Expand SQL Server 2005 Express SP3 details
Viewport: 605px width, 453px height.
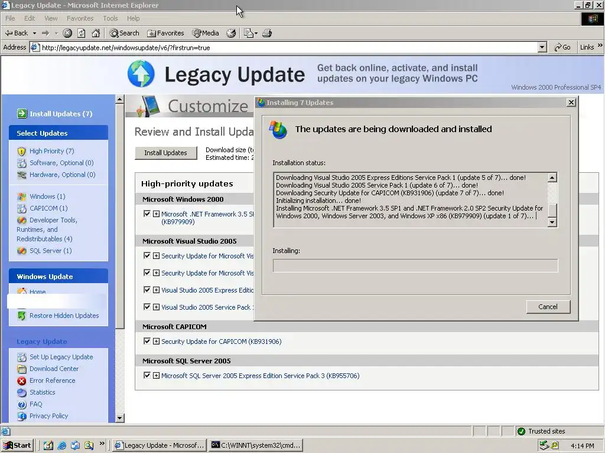[156, 376]
